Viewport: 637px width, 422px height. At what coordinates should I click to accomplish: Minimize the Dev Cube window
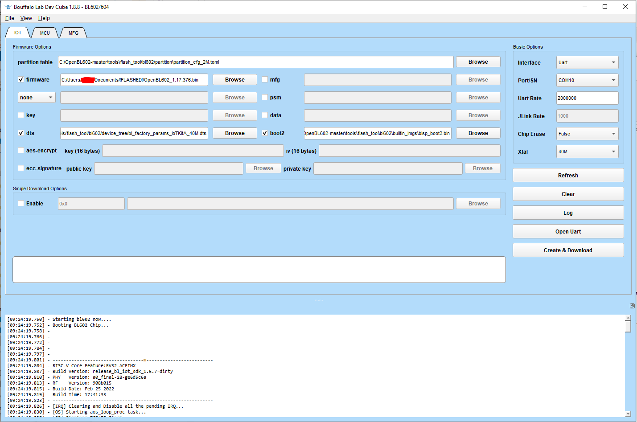(585, 7)
